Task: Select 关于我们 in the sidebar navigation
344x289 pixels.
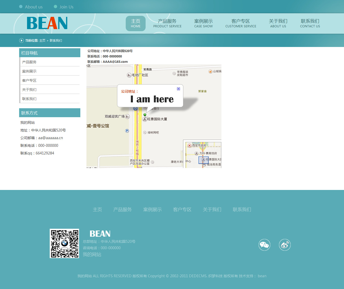Action: pos(29,90)
